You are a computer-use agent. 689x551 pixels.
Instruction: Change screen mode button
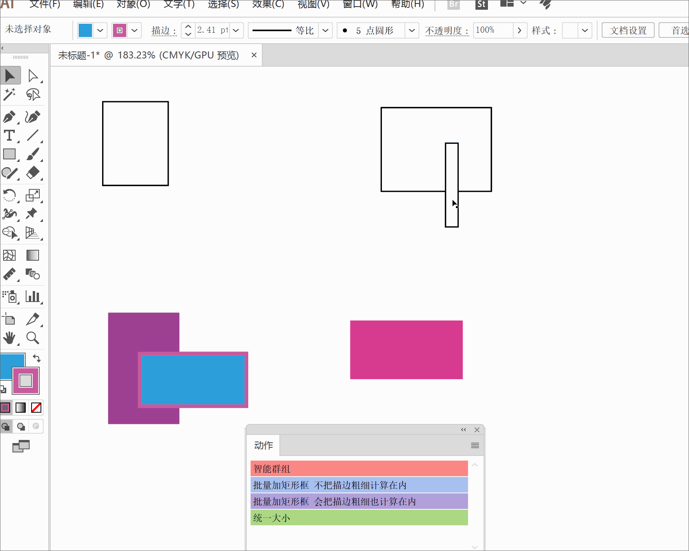pyautogui.click(x=21, y=446)
